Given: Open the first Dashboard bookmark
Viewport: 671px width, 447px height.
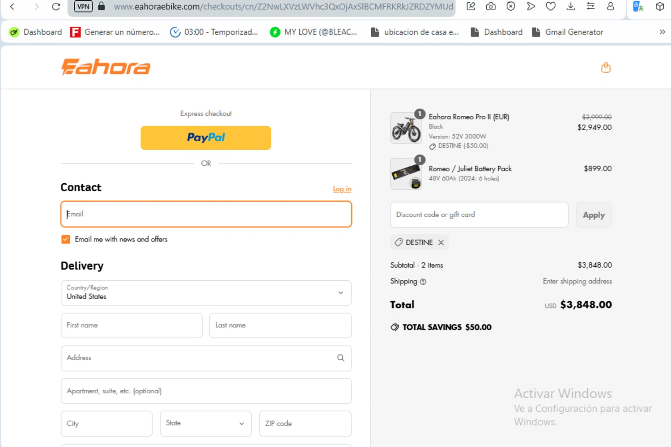Looking at the screenshot, I should [36, 32].
